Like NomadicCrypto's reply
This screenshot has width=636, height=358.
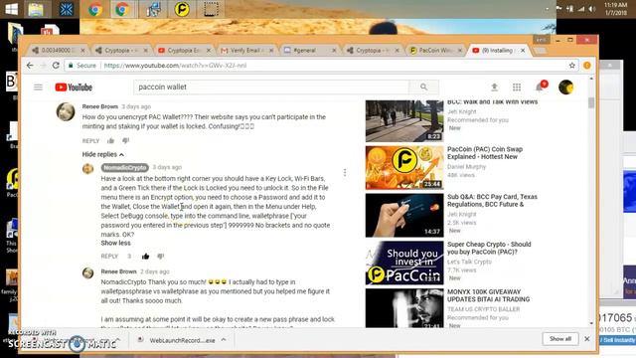point(145,257)
